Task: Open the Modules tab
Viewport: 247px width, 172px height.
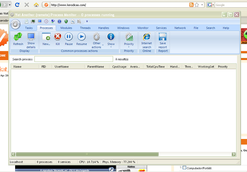Action: [x=66, y=28]
